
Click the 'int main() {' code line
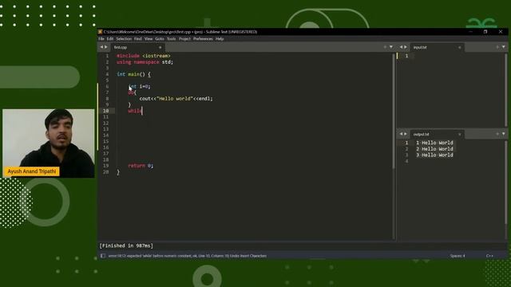[133, 74]
